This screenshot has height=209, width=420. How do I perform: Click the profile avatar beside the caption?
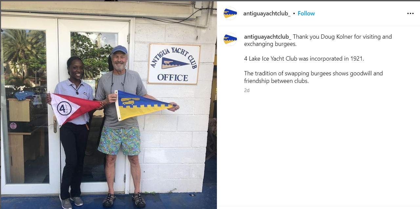pos(230,39)
